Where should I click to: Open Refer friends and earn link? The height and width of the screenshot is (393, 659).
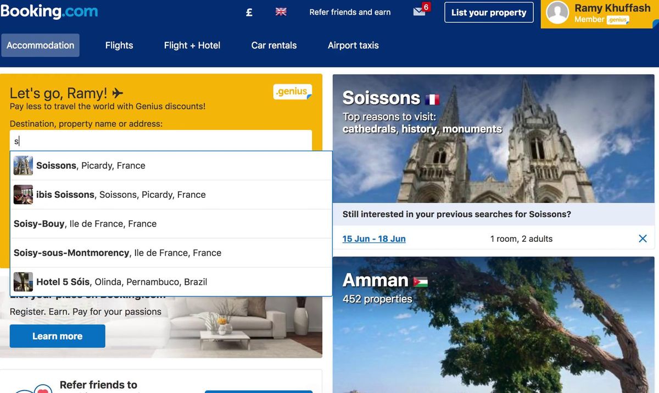350,12
